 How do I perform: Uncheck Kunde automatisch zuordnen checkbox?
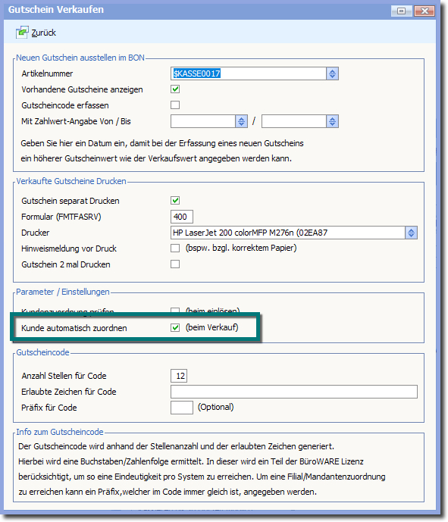pos(175,327)
